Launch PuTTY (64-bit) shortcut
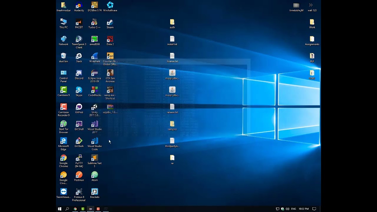The height and width of the screenshot is (212, 377). coord(79,161)
